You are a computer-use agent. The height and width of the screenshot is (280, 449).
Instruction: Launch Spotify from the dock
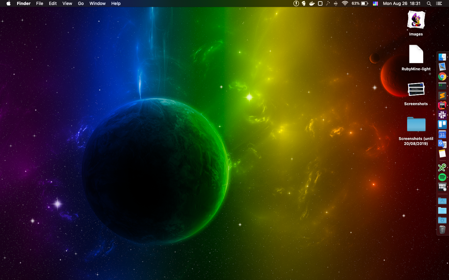click(442, 177)
